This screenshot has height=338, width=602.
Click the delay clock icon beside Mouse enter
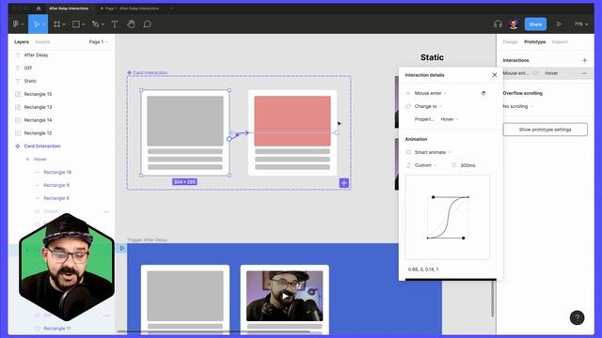click(x=483, y=93)
